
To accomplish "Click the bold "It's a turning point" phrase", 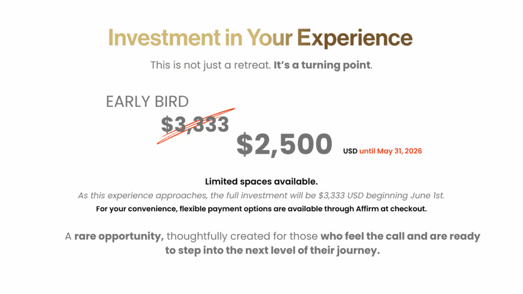I will pos(322,65).
